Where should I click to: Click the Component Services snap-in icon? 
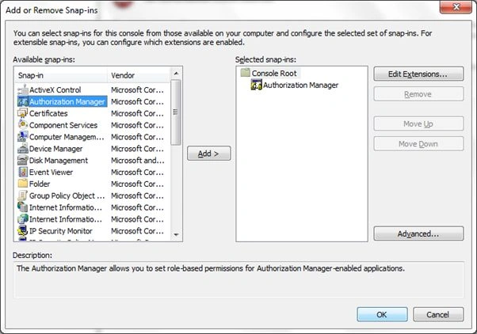pos(23,125)
